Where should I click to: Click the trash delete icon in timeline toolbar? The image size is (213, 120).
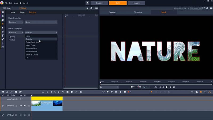click(x=121, y=92)
